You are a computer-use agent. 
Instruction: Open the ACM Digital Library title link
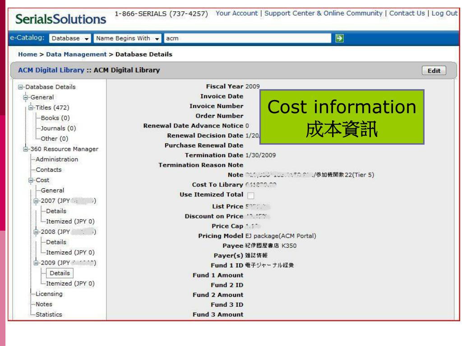tap(51, 70)
